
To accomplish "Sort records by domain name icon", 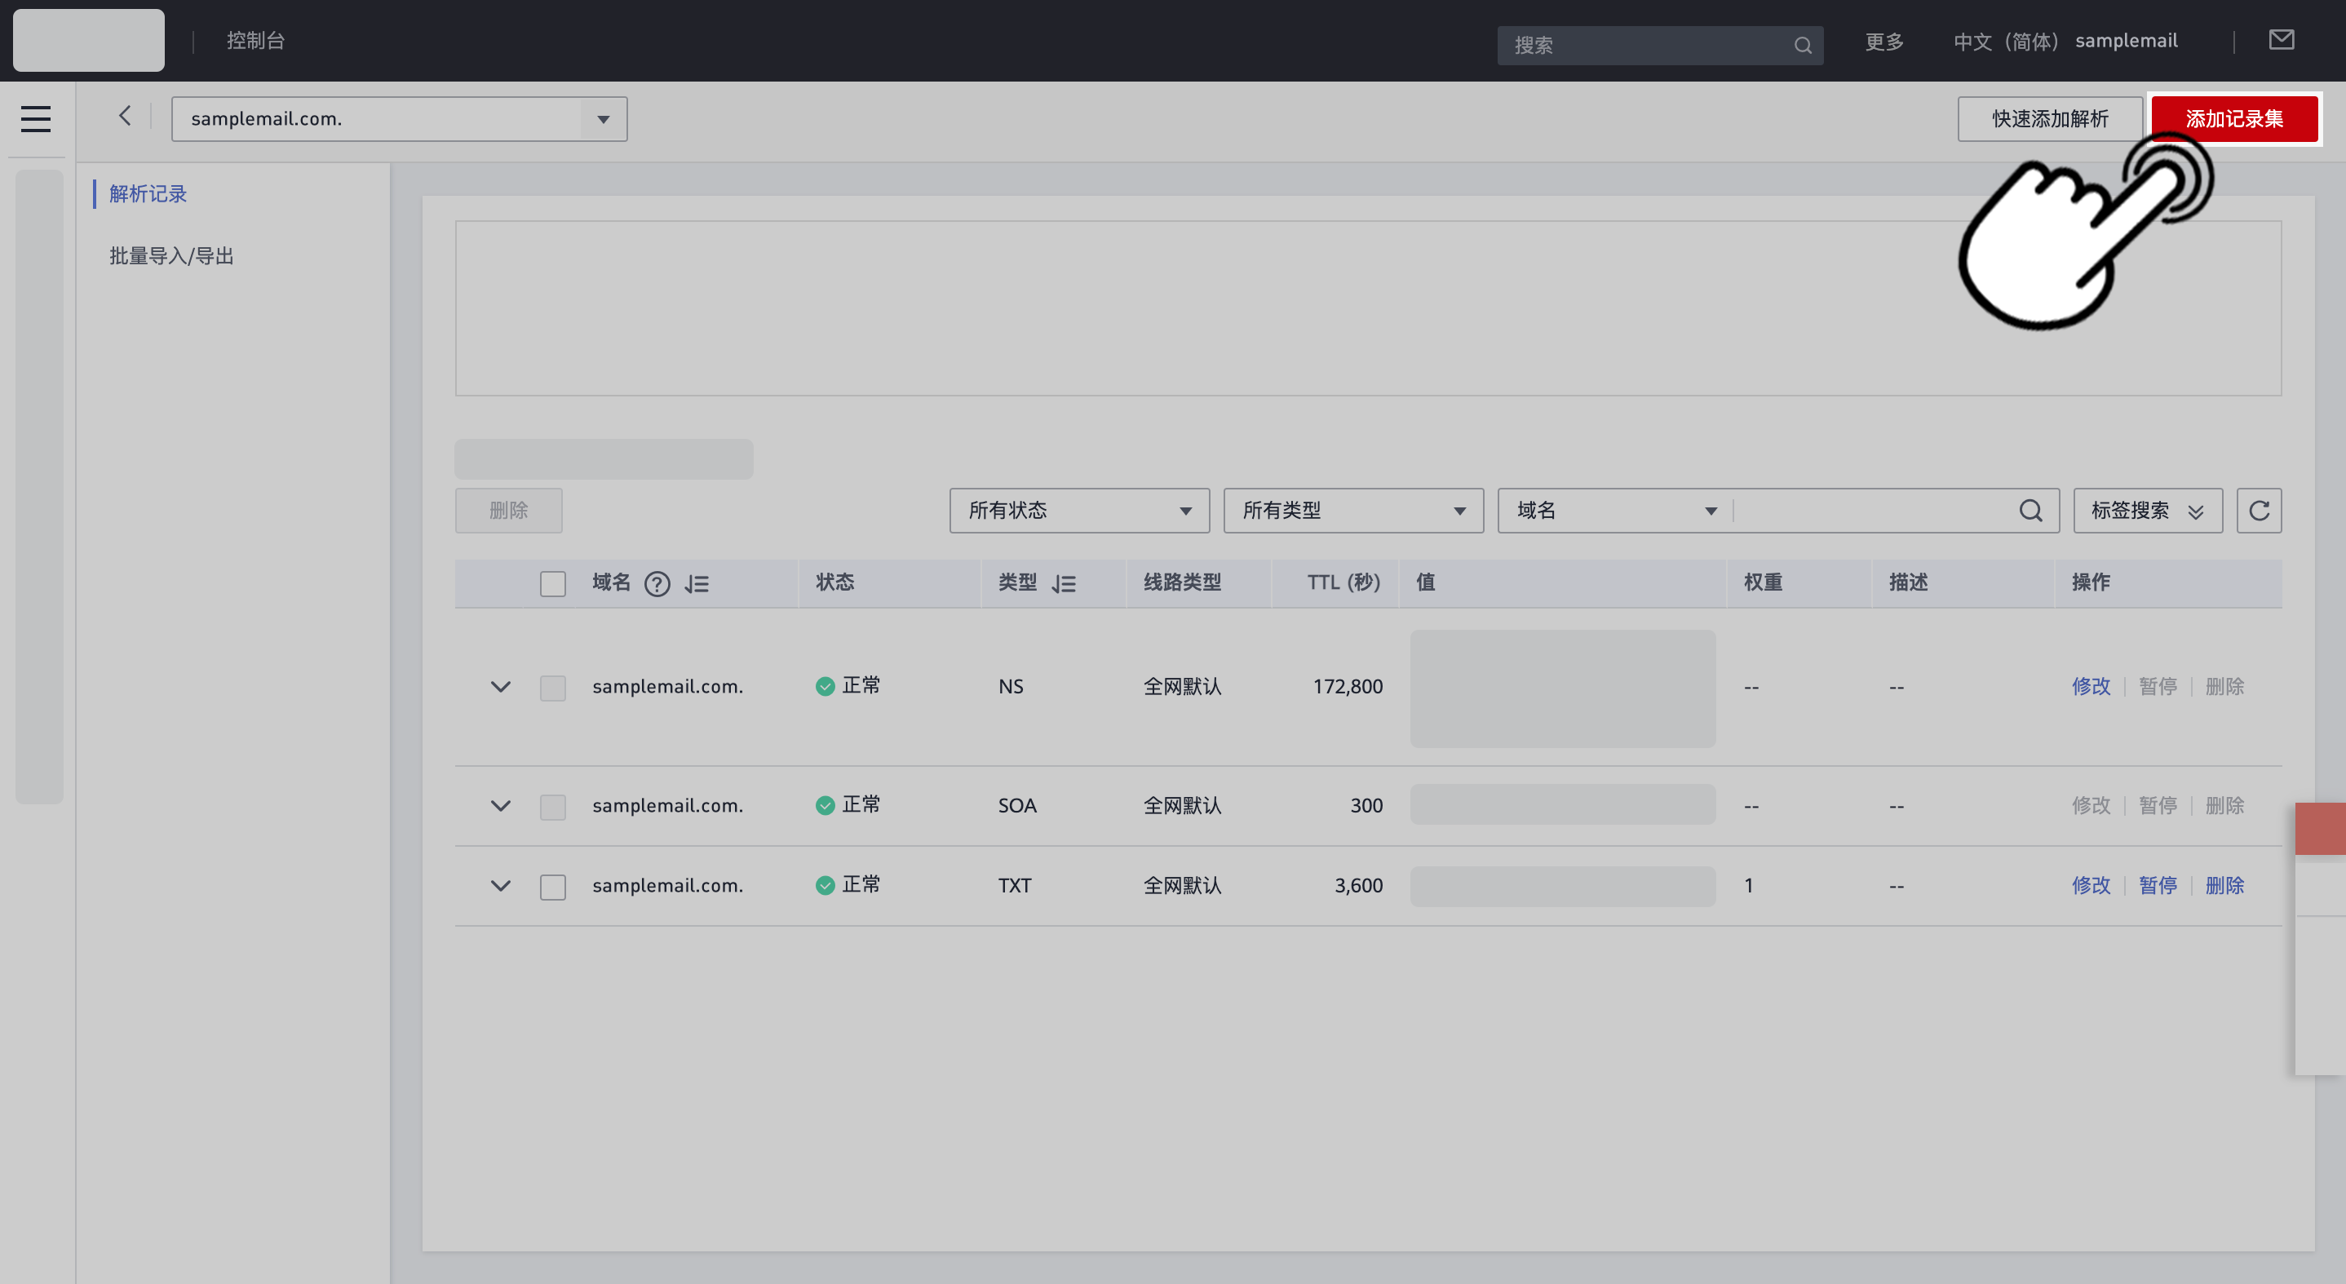I will (x=697, y=584).
